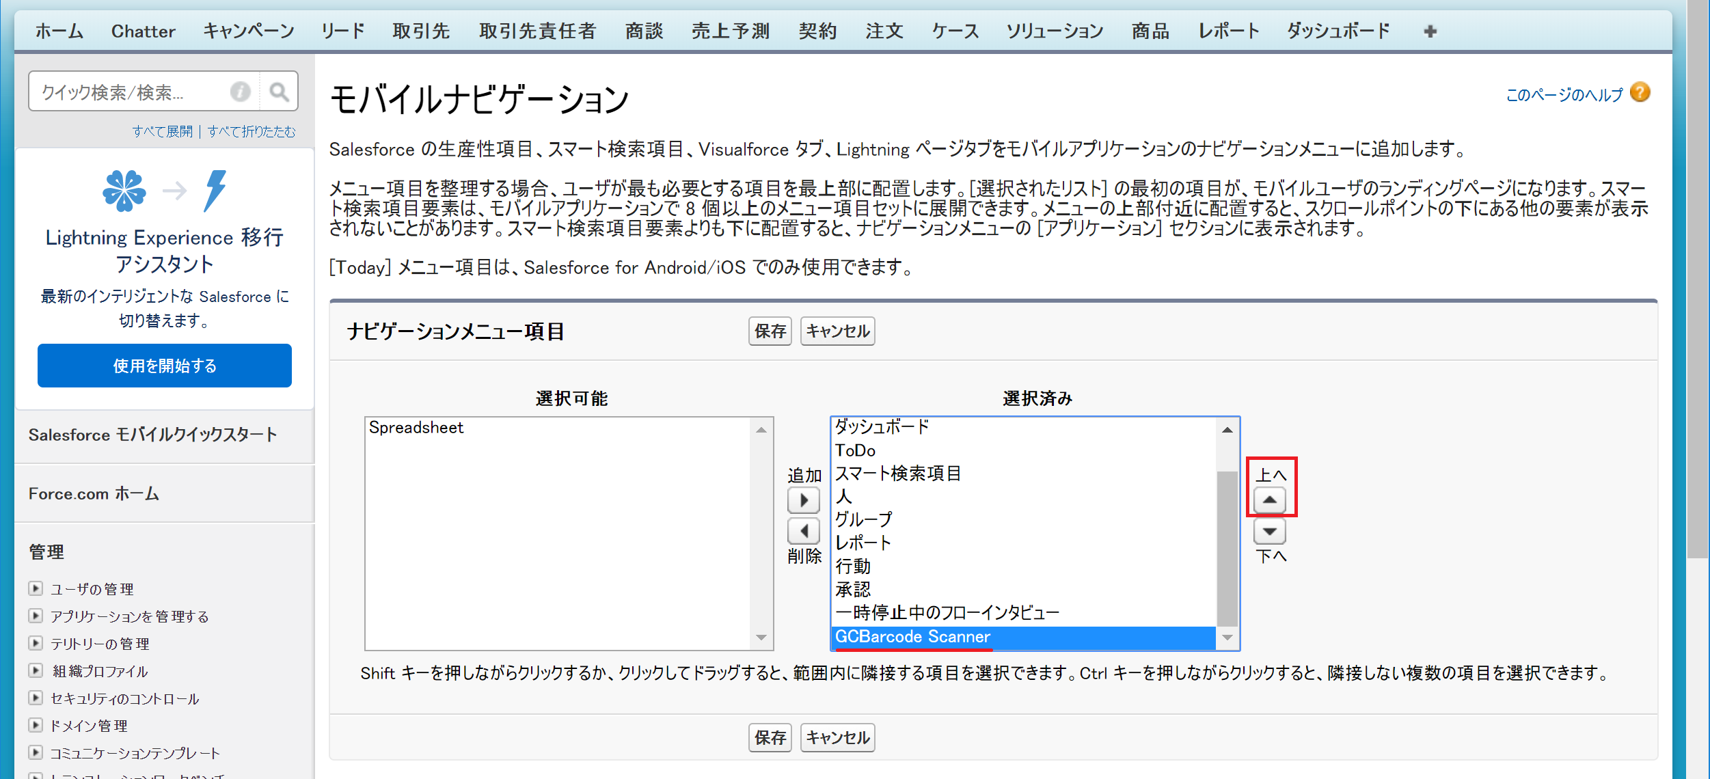Open the 取引先 tab

click(421, 31)
